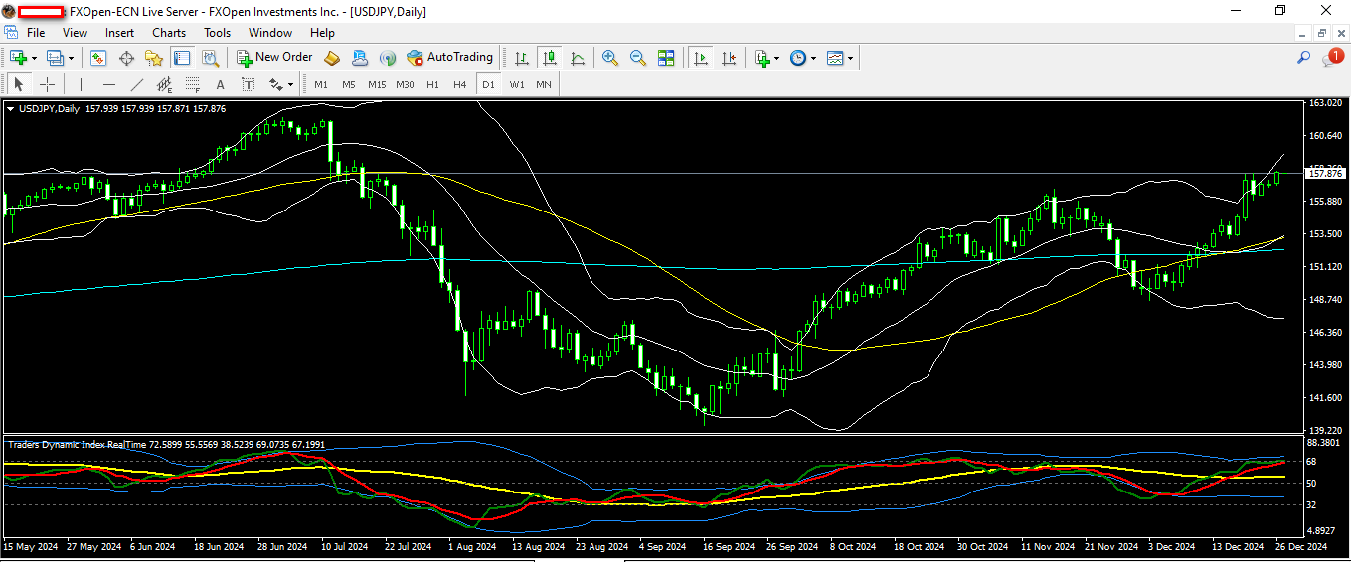This screenshot has width=1351, height=562.
Task: Open the Help menu
Action: [322, 33]
